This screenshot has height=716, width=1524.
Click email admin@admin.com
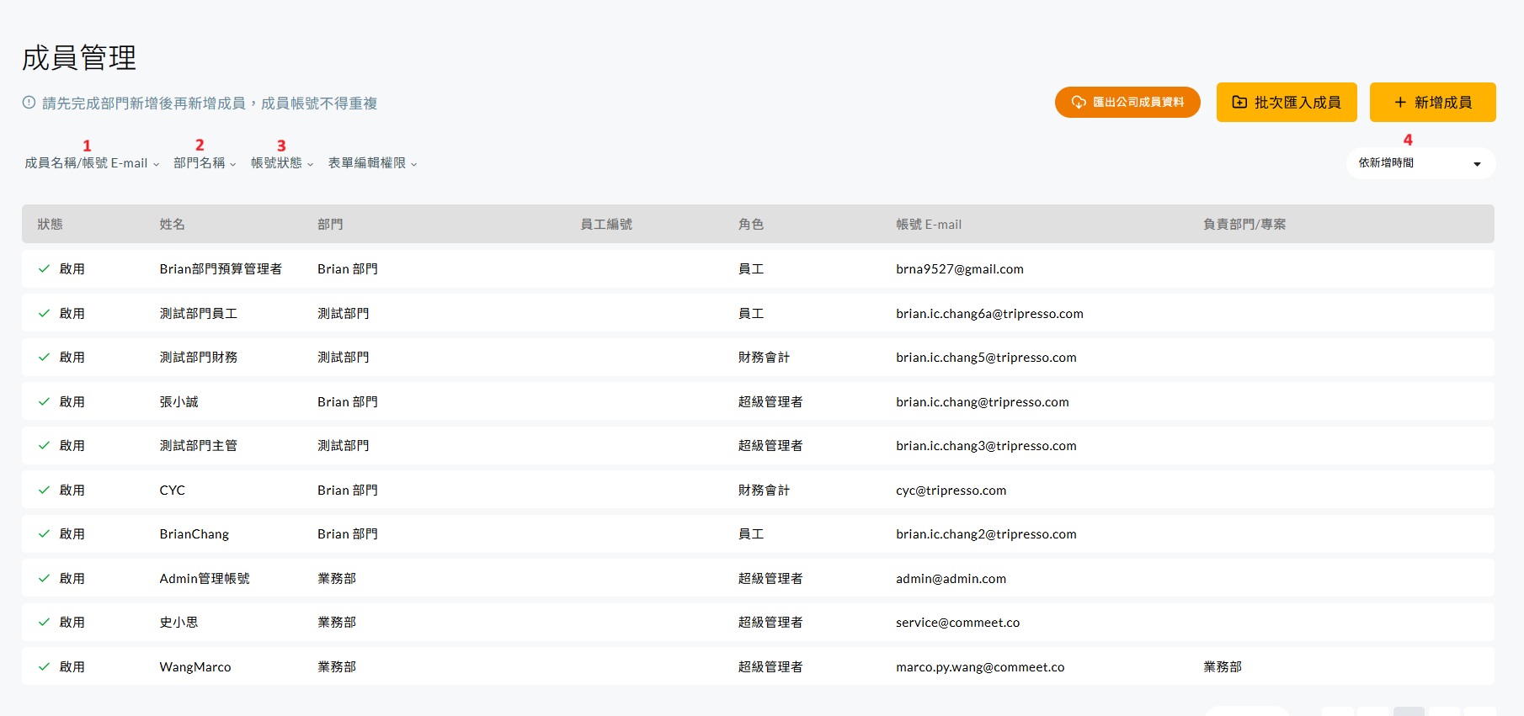(951, 579)
